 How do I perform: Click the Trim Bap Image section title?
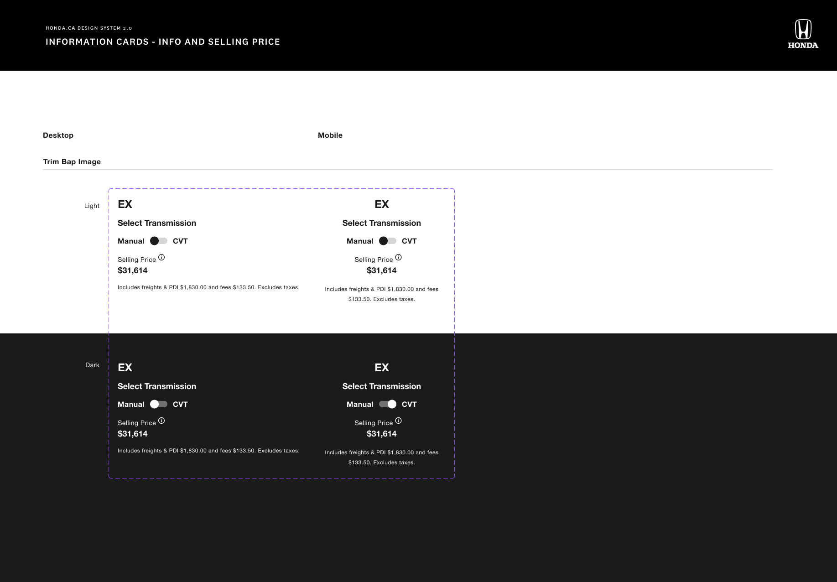(x=72, y=162)
